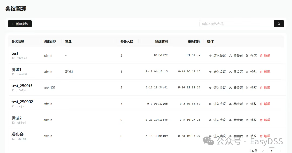292x153 pixels.
Task: Click meeting name test_250902
Action: tap(22, 102)
